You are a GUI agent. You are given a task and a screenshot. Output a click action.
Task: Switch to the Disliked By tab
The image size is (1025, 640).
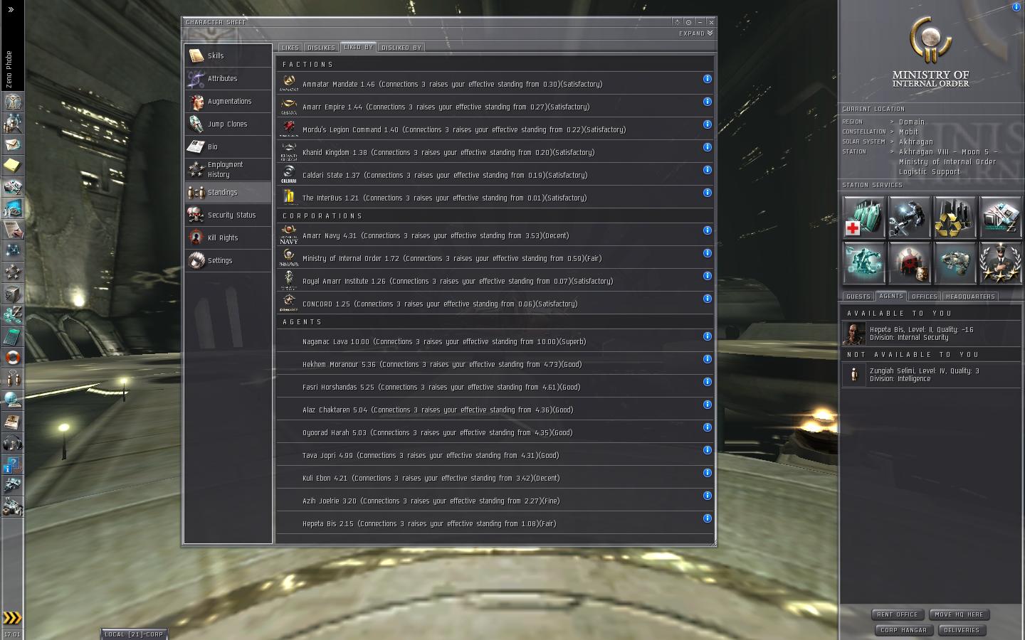[401, 48]
